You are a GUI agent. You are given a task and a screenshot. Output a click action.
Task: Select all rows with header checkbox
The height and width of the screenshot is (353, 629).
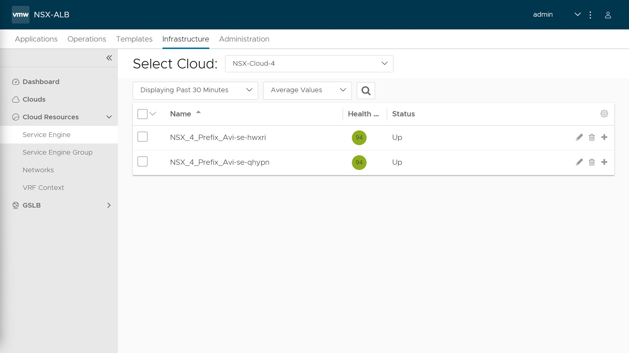143,114
